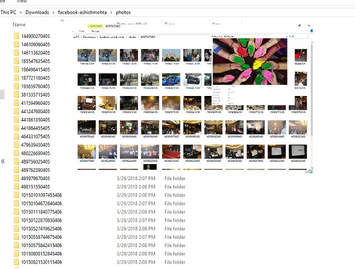Image resolution: width=355 pixels, height=269 pixels.
Task: Click the colorful Holi hands preview image
Action: click(x=250, y=62)
